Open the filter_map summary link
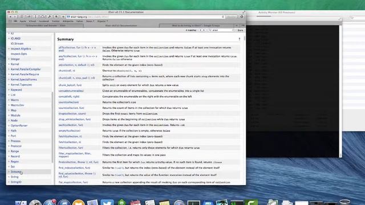Screen dimensions: 365x205 [x=75, y=155]
